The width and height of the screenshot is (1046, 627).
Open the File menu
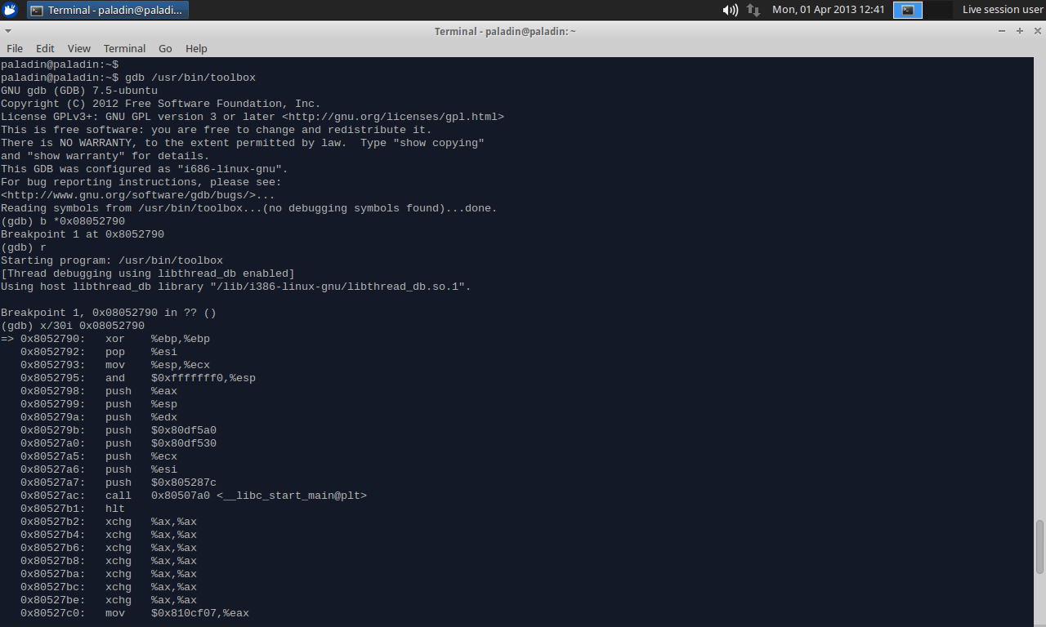click(14, 48)
